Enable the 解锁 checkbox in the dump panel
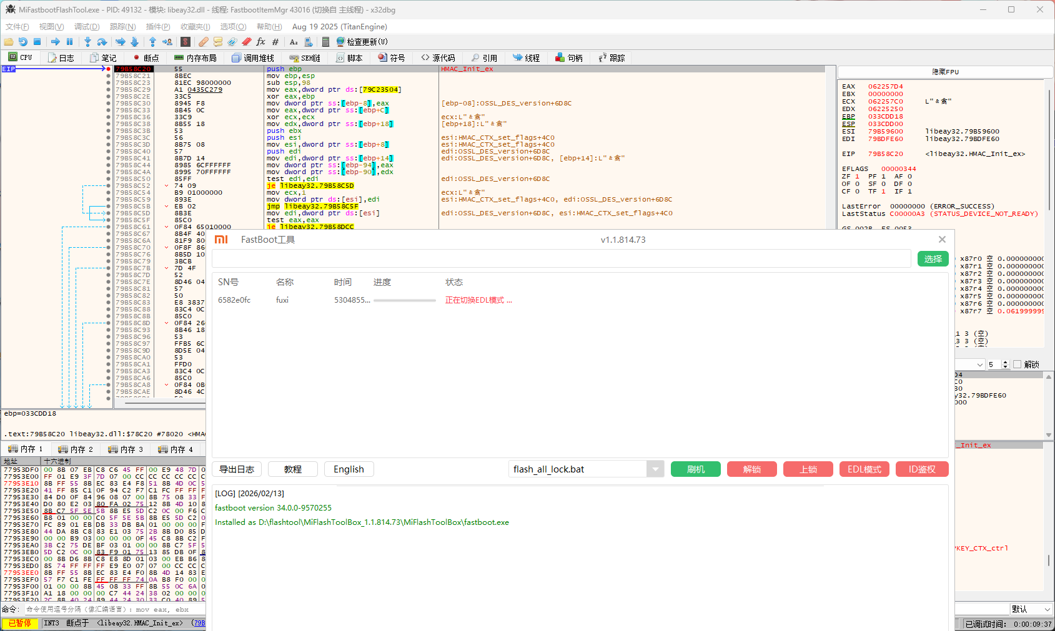 [1018, 364]
